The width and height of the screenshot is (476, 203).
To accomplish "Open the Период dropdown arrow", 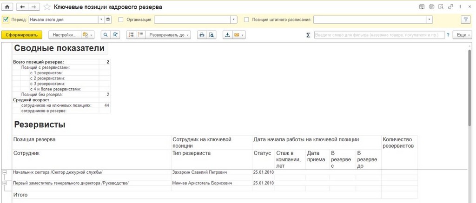I will (x=101, y=20).
